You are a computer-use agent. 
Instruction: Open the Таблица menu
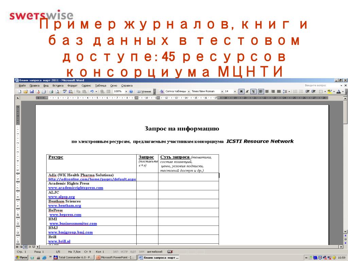coord(101,85)
